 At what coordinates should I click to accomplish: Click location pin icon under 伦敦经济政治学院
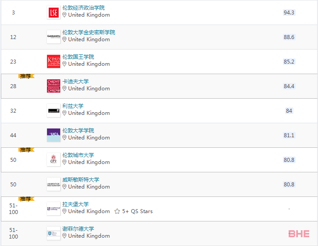coord(64,15)
